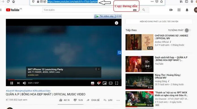Click the Pocket save icon in address bar

(x=157, y=2)
